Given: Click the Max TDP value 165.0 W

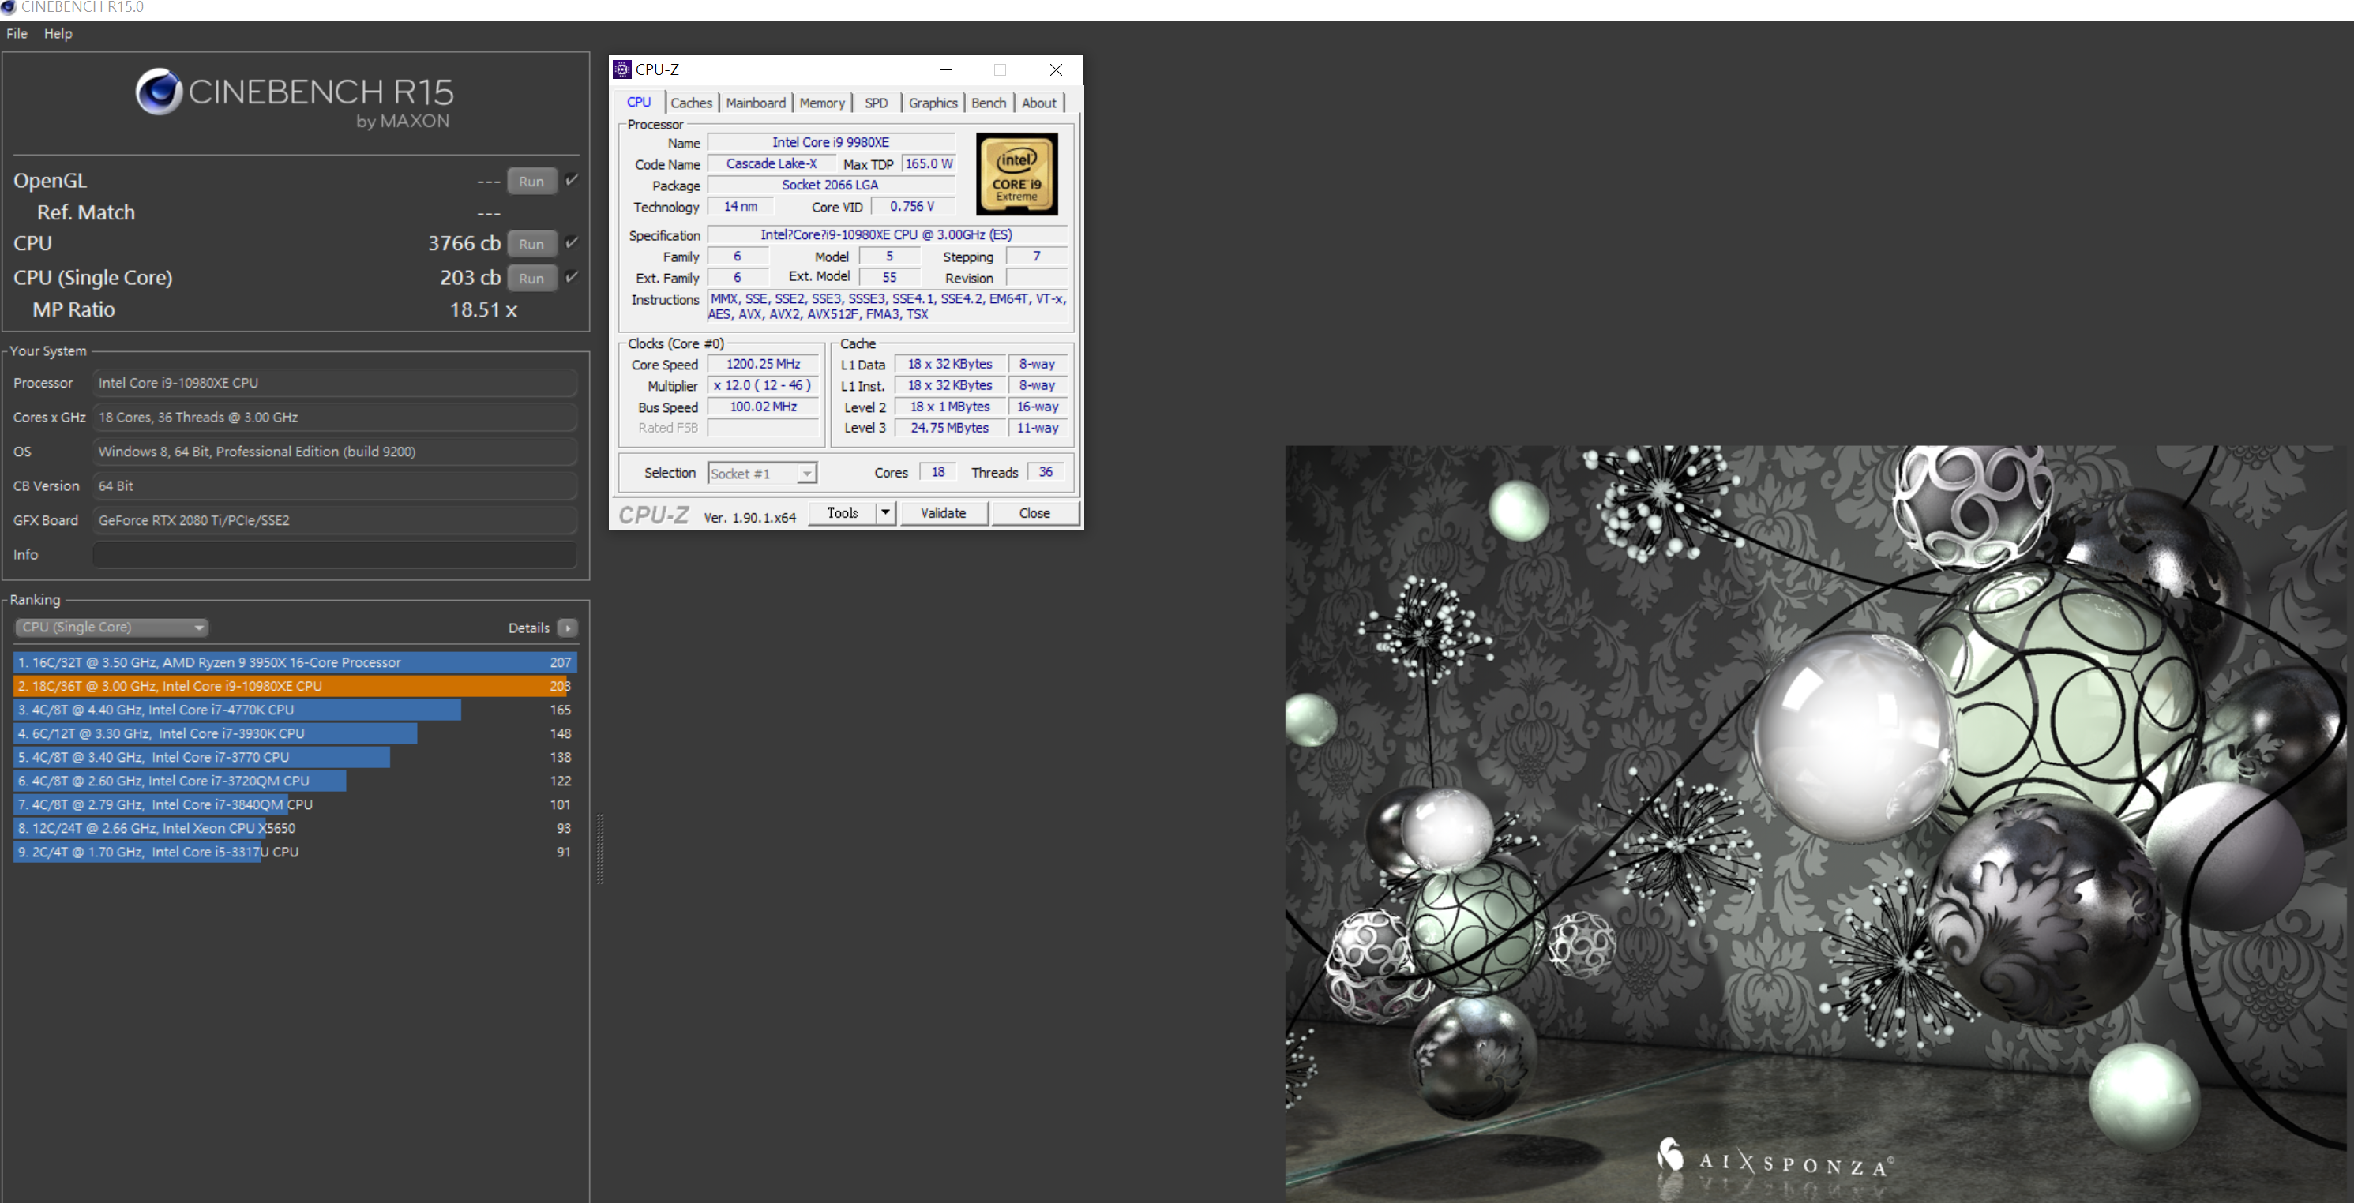Looking at the screenshot, I should coord(929,163).
